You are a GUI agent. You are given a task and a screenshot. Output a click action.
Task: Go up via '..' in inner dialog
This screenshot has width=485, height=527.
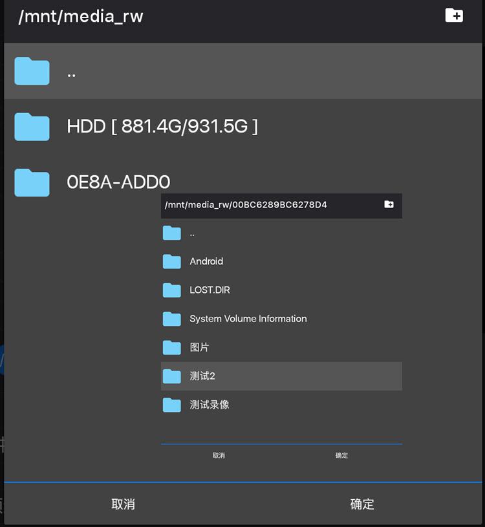pyautogui.click(x=281, y=233)
